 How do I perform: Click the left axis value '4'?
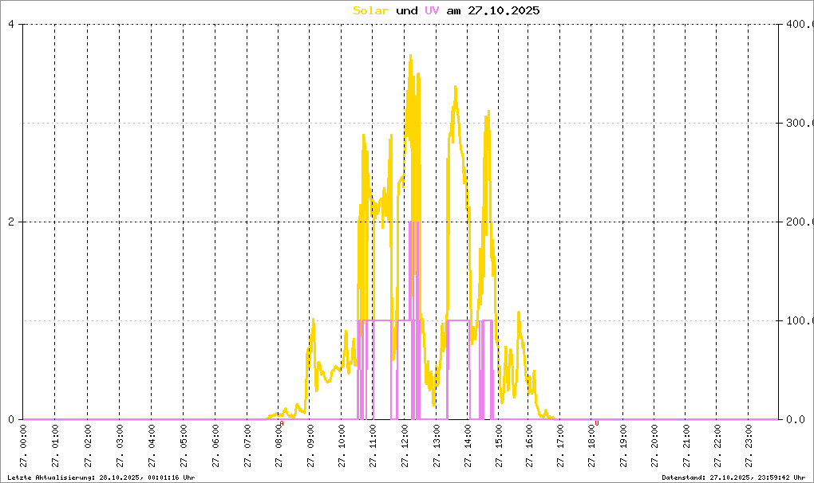click(x=11, y=25)
